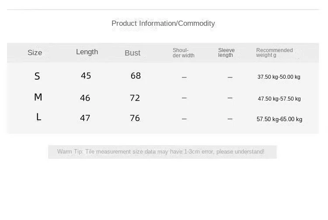328x220 pixels.
Task: Select the 47.50 kg-57.50 kg weight range
Action: click(279, 99)
